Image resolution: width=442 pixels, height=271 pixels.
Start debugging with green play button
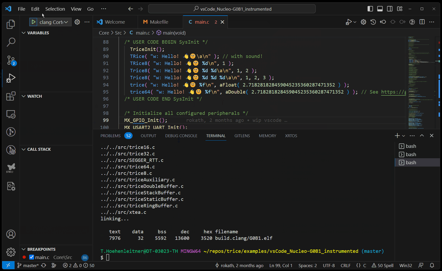tap(34, 22)
